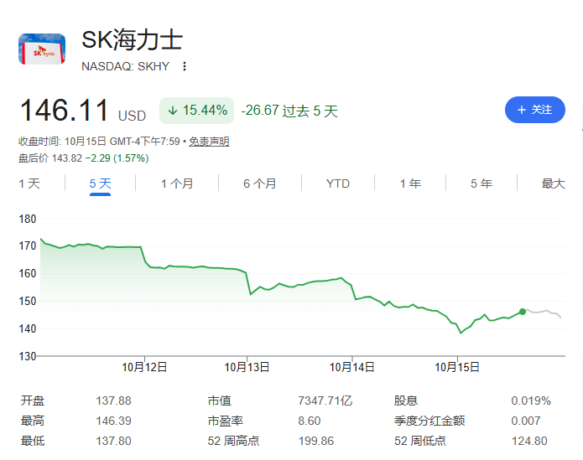Viewport: 583px width, 460px height.
Task: Select the 最大 range tab
Action: pyautogui.click(x=554, y=183)
